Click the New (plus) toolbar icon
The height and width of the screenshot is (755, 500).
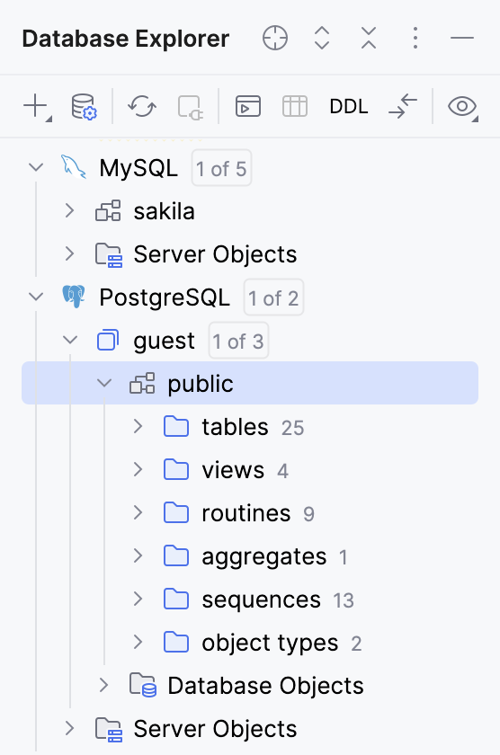[x=36, y=106]
